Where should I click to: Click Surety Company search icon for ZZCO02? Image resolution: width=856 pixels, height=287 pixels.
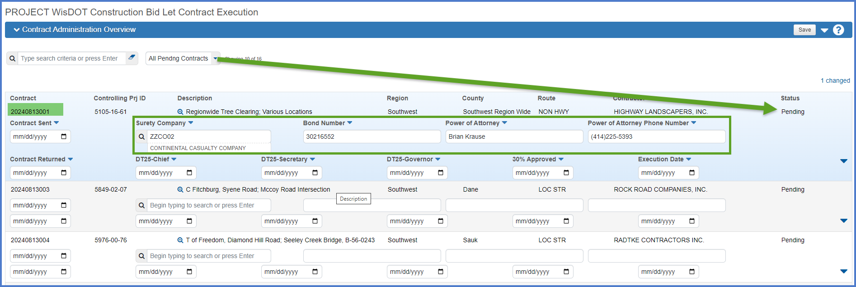pos(141,136)
